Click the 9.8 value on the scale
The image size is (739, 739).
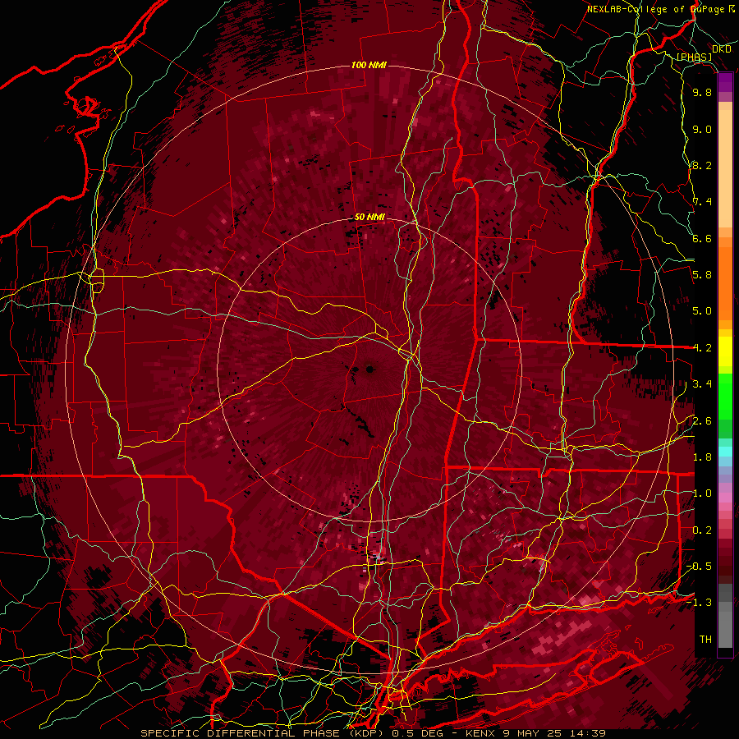pos(702,92)
